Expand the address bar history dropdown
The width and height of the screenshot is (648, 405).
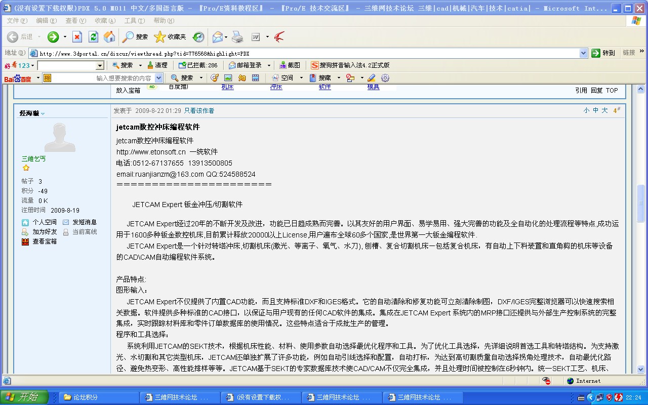(x=583, y=53)
